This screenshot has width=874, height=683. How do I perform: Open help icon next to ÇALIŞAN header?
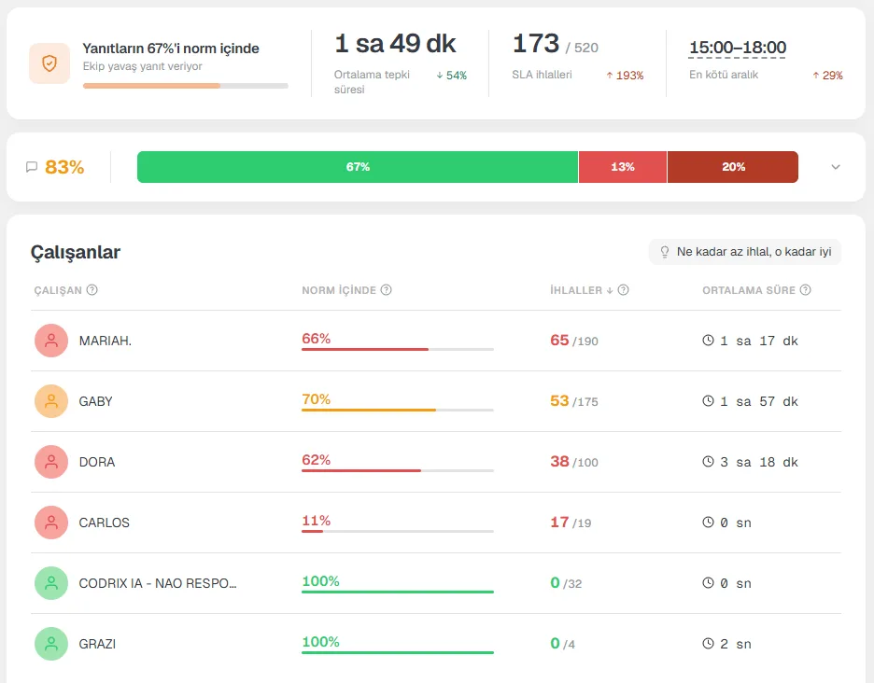click(x=92, y=289)
